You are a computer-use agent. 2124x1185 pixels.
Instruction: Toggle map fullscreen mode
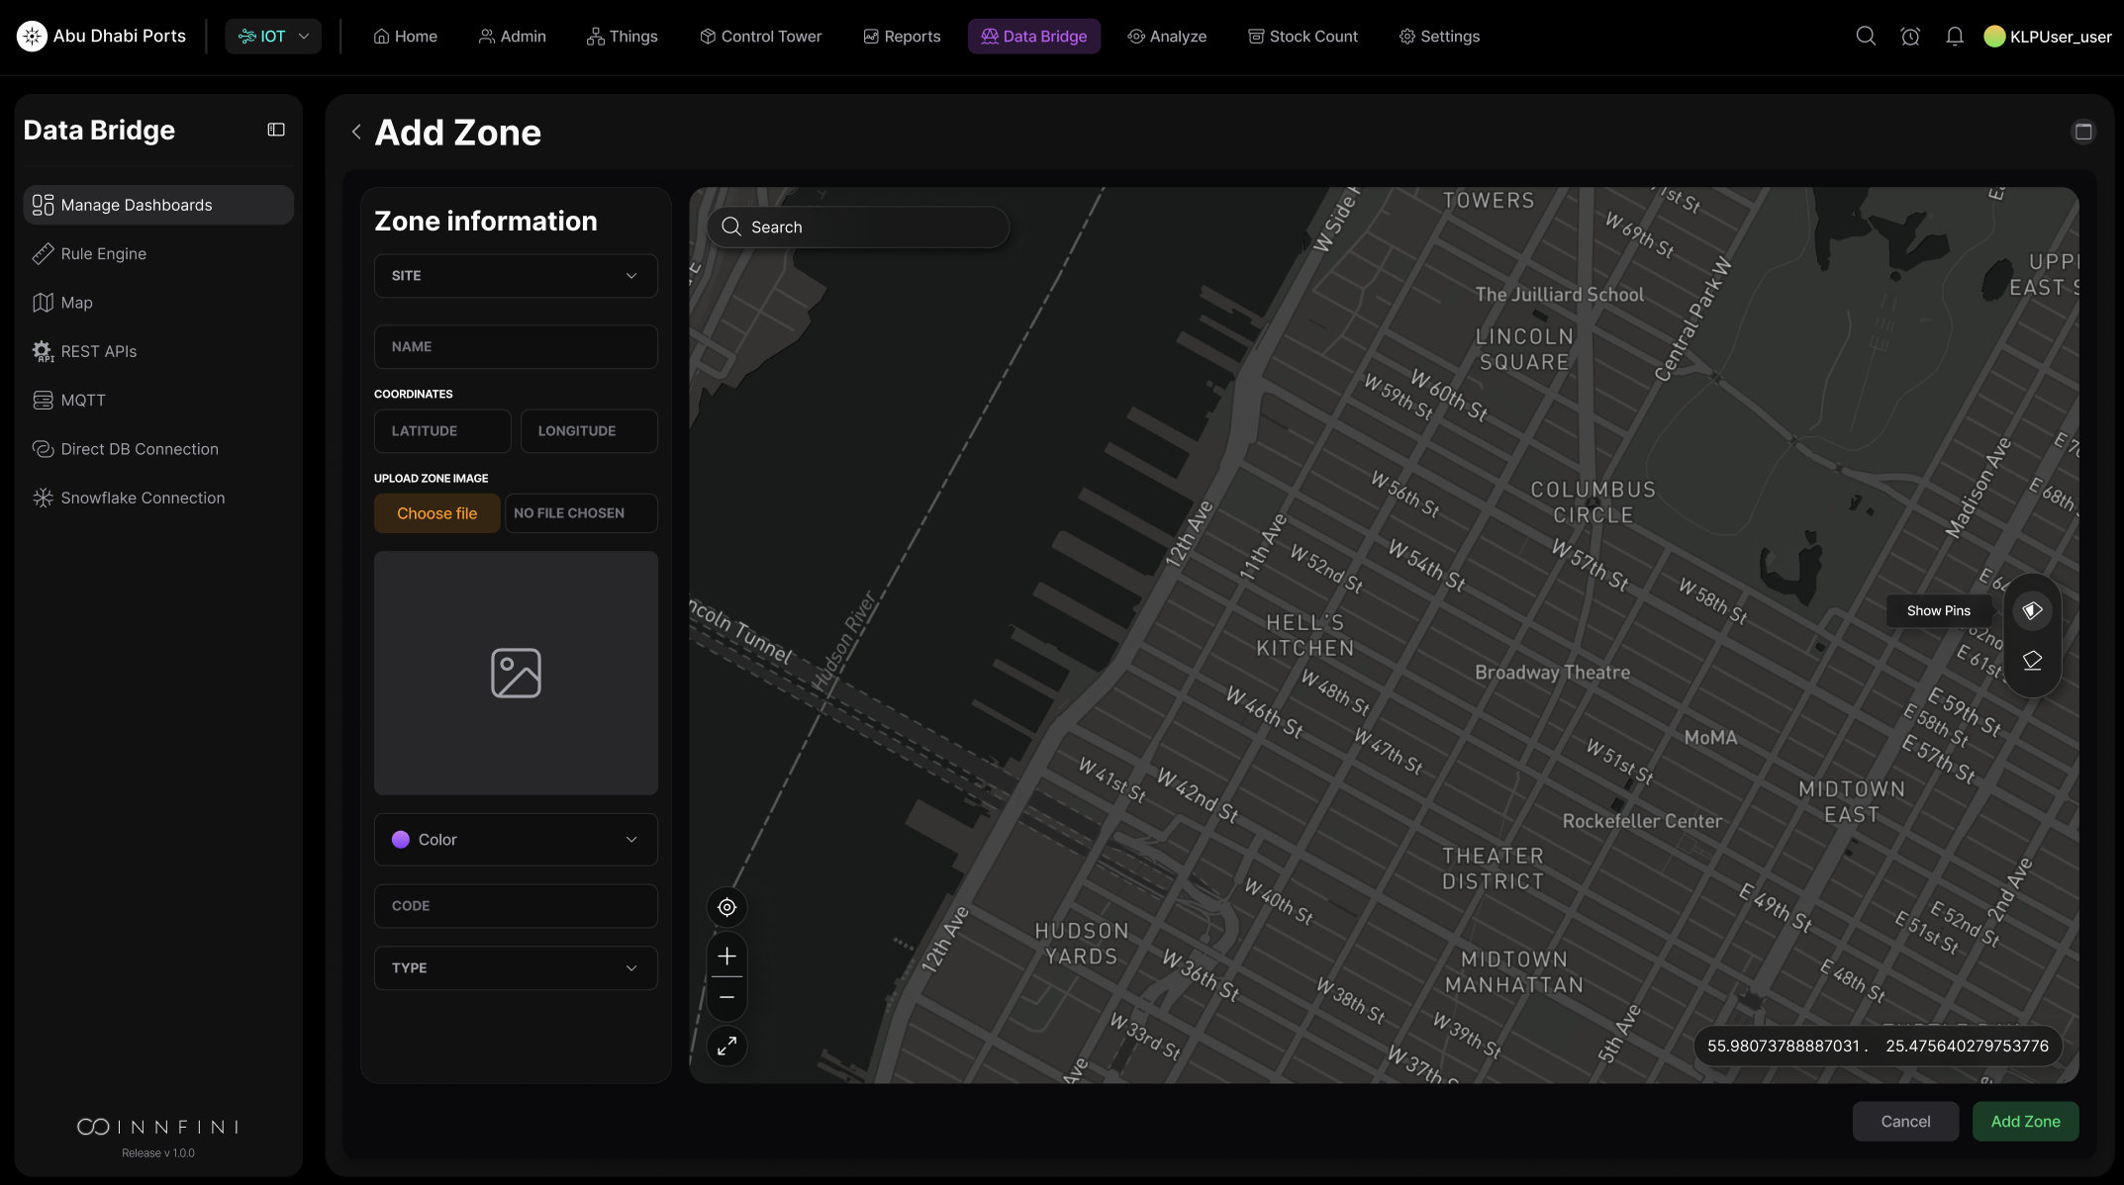tap(726, 1046)
